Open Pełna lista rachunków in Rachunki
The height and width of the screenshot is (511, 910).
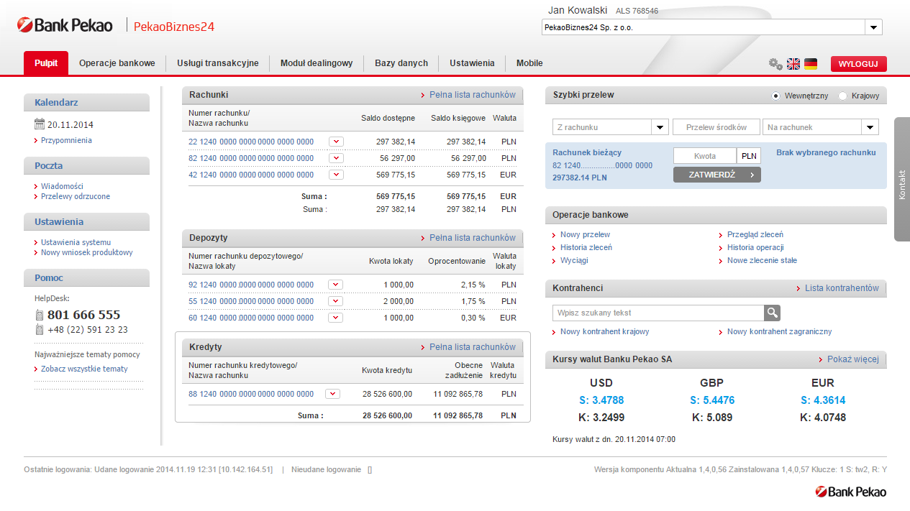[x=473, y=95]
